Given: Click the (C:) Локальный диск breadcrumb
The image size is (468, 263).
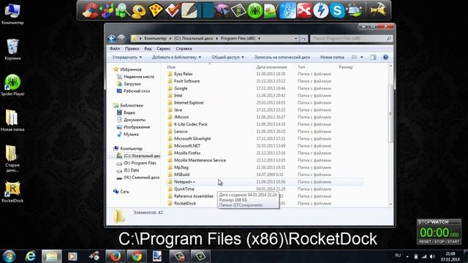Looking at the screenshot, I should (193, 39).
